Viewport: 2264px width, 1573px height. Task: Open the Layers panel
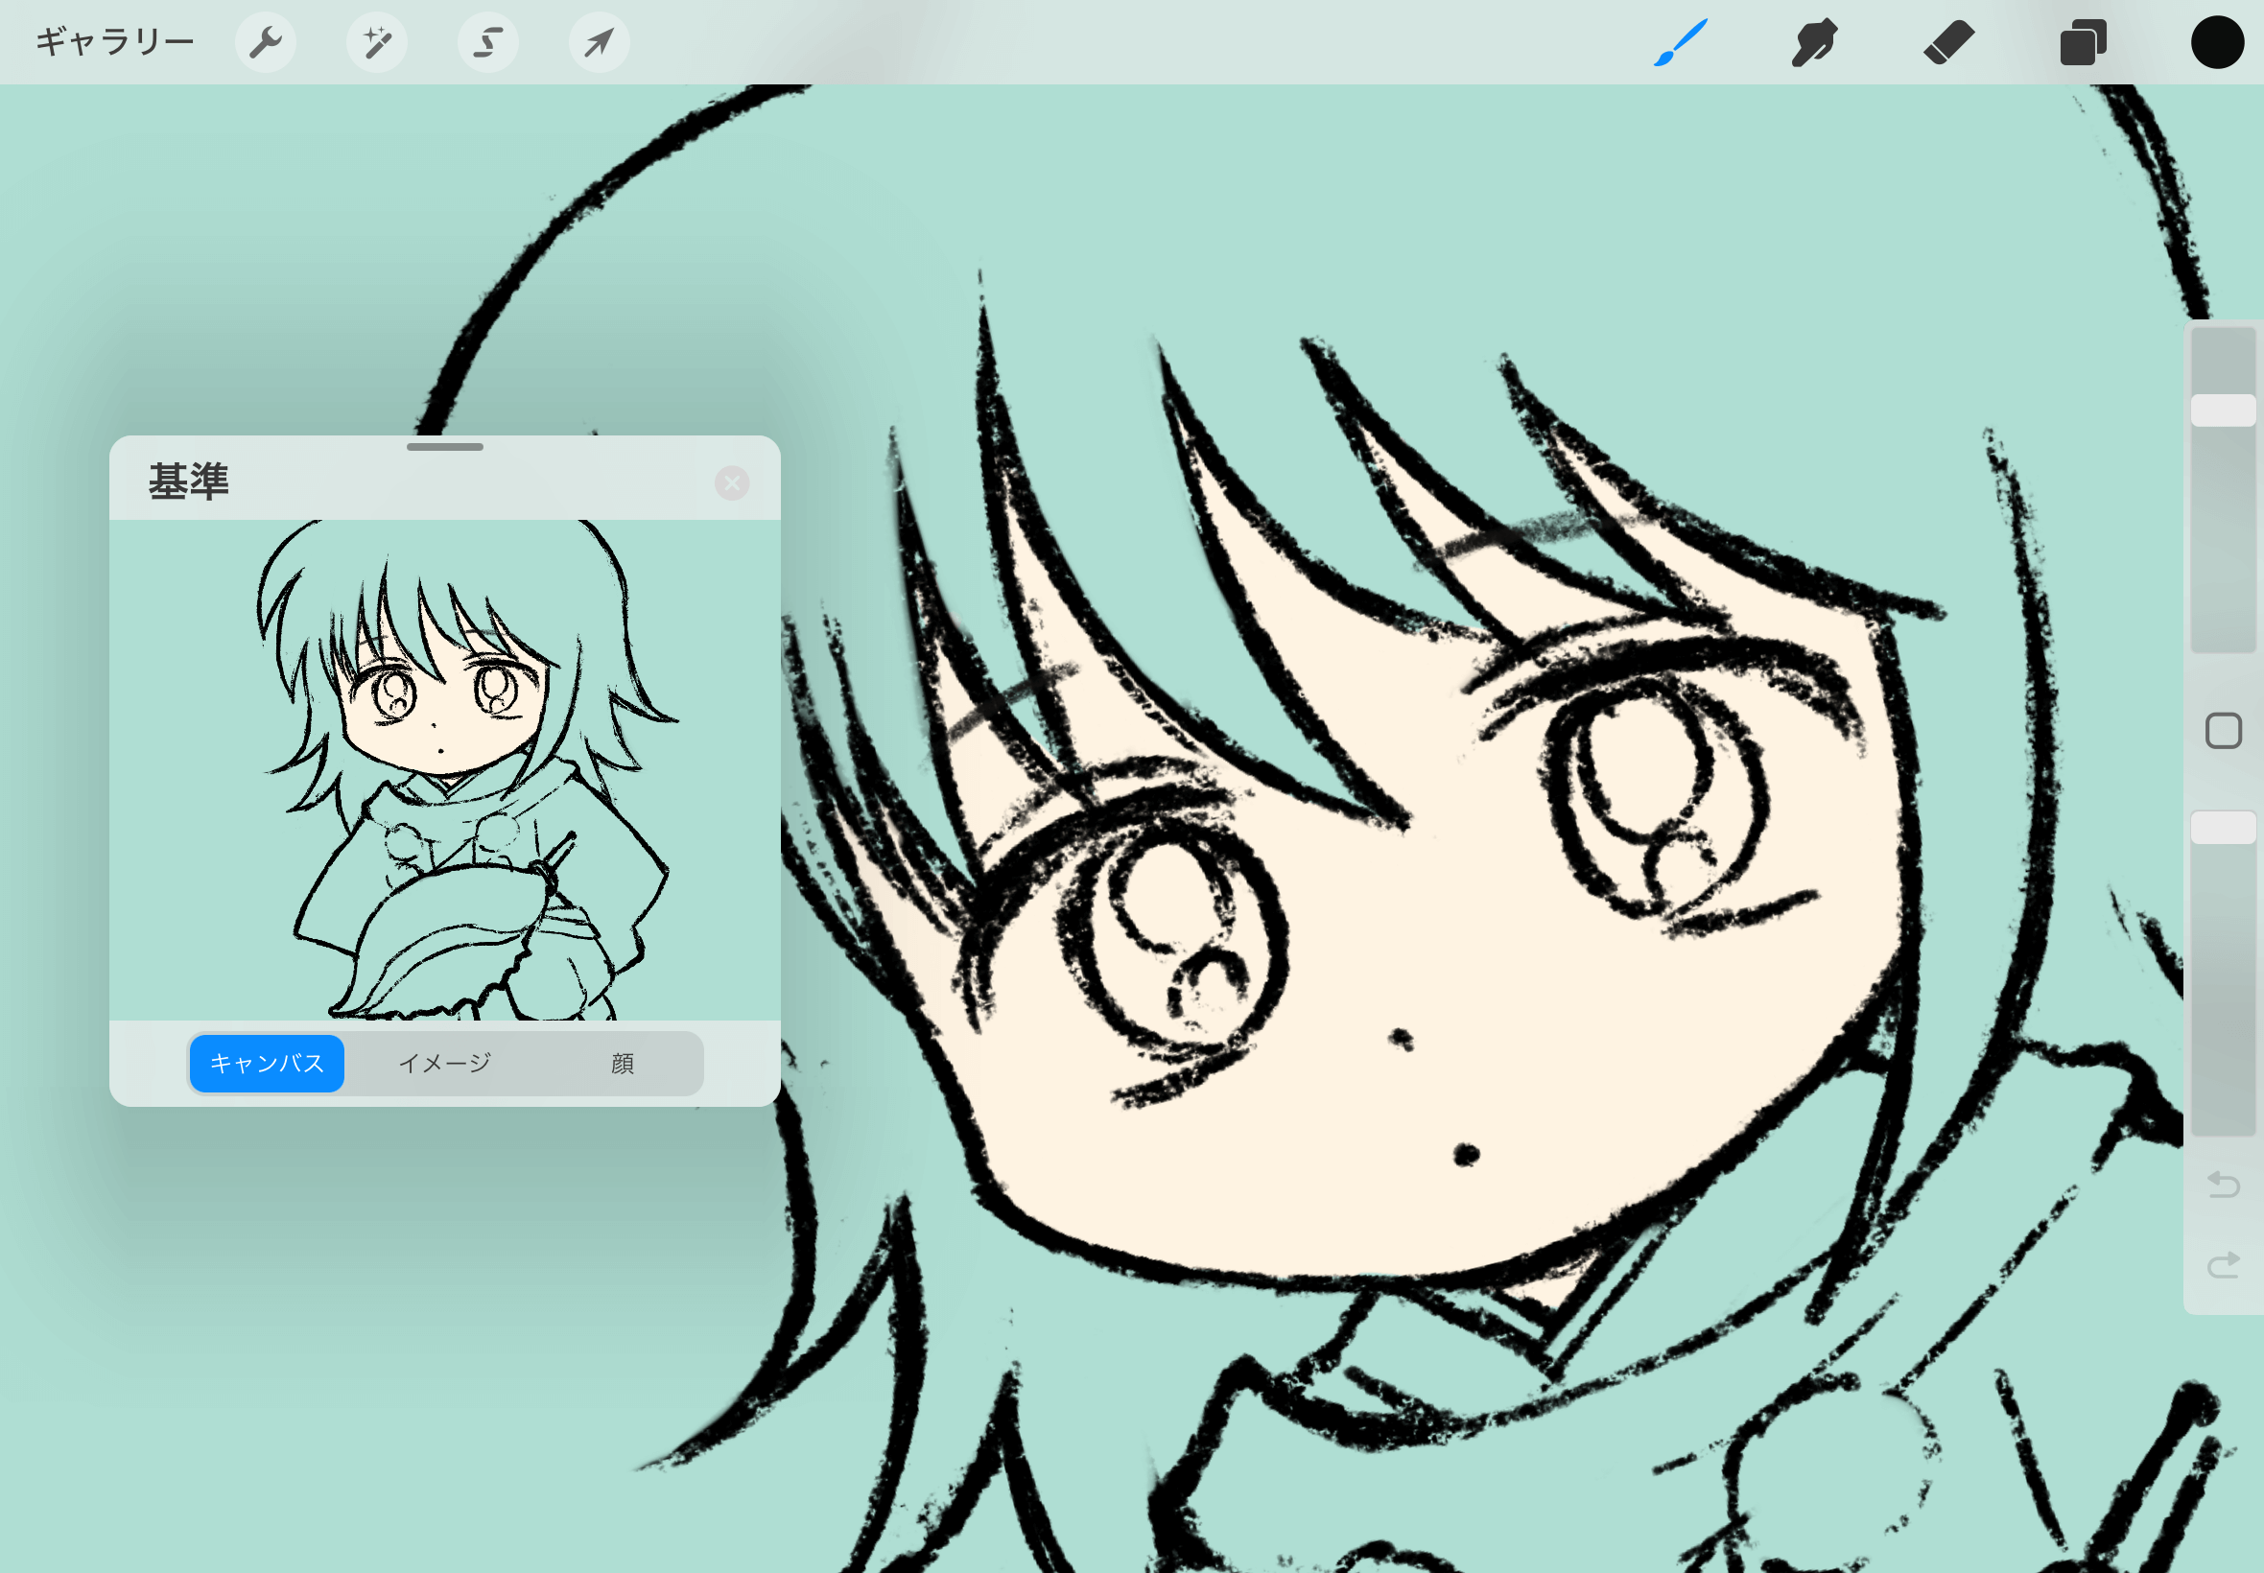[x=2083, y=42]
